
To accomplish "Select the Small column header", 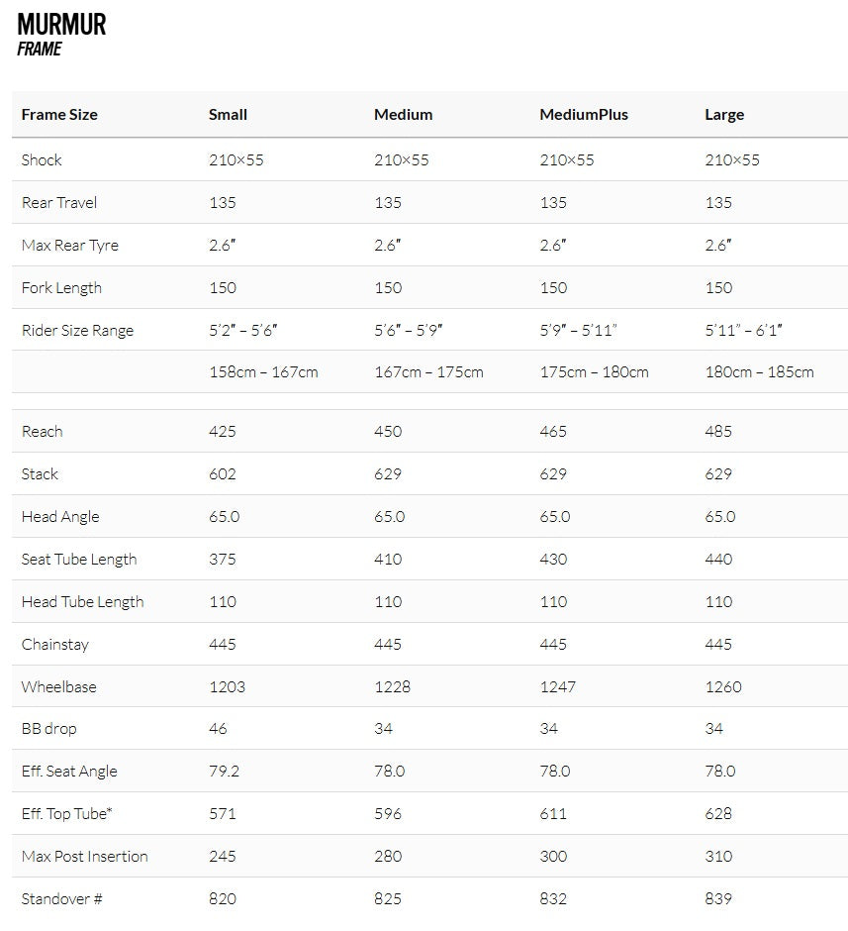I will coord(228,115).
